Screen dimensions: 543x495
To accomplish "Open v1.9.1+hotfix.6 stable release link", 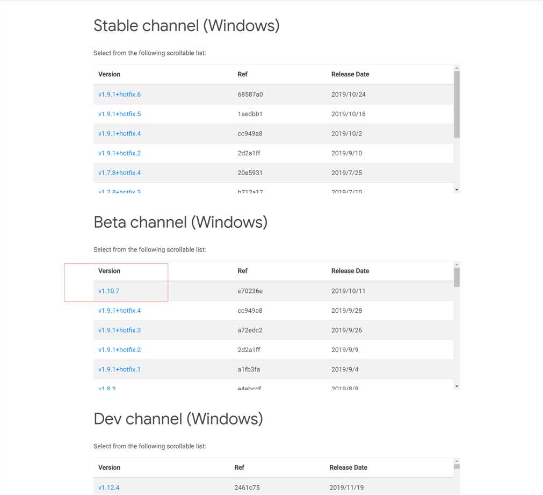I will coord(119,94).
